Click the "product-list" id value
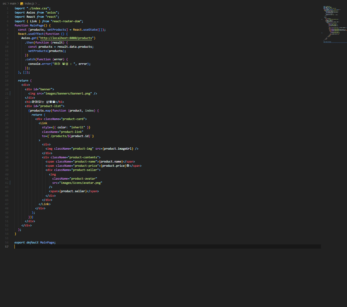This screenshot has height=307, width=347. tap(51, 106)
